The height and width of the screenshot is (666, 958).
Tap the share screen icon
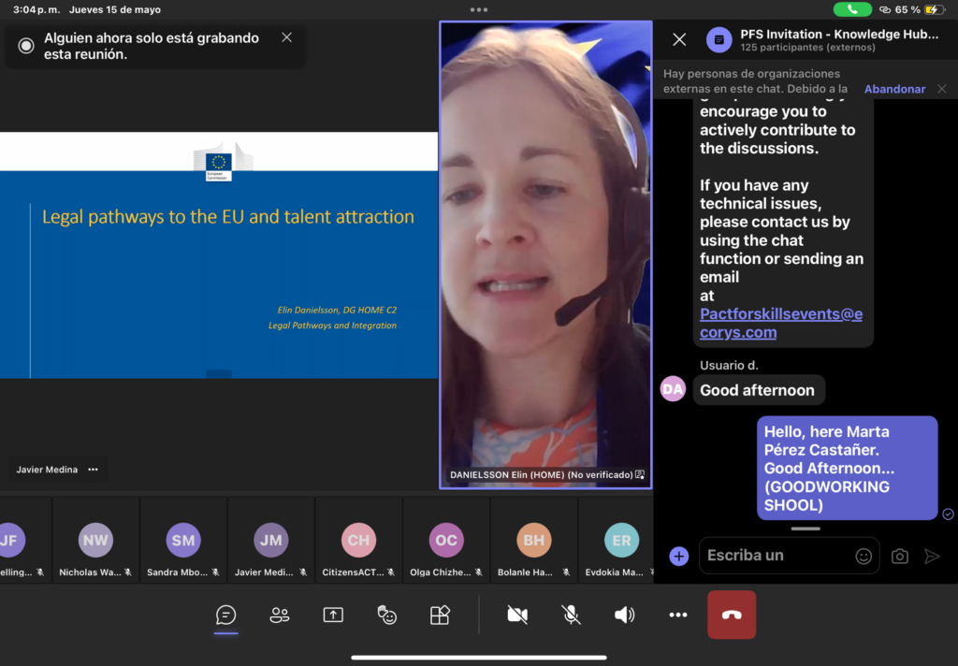[333, 615]
